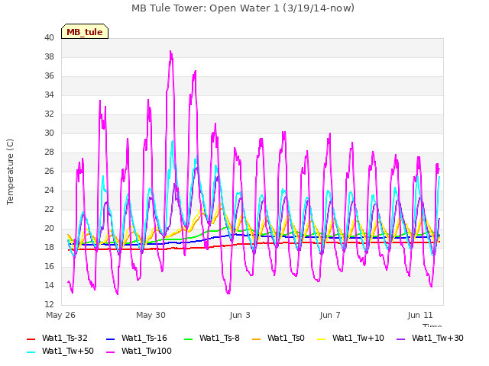Click the blue Wat1_Ts-16 legend swatch
Viewport: 489px width, 366px height.
[x=110, y=339]
